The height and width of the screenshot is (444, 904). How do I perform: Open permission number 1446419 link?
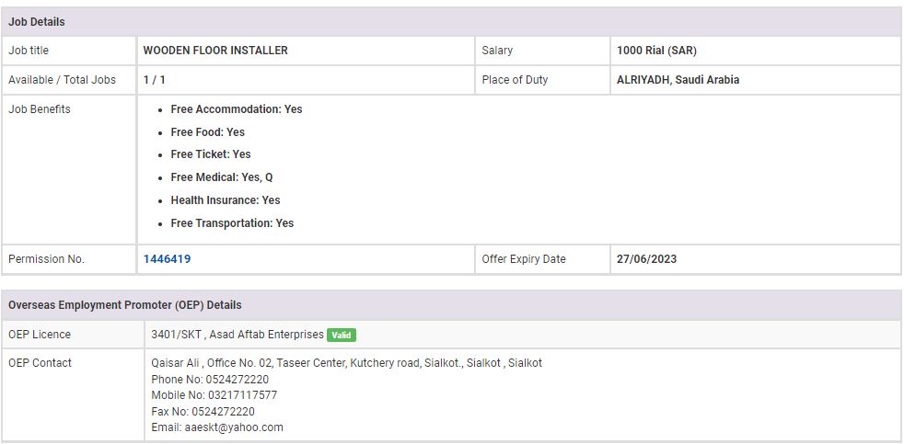pos(167,259)
